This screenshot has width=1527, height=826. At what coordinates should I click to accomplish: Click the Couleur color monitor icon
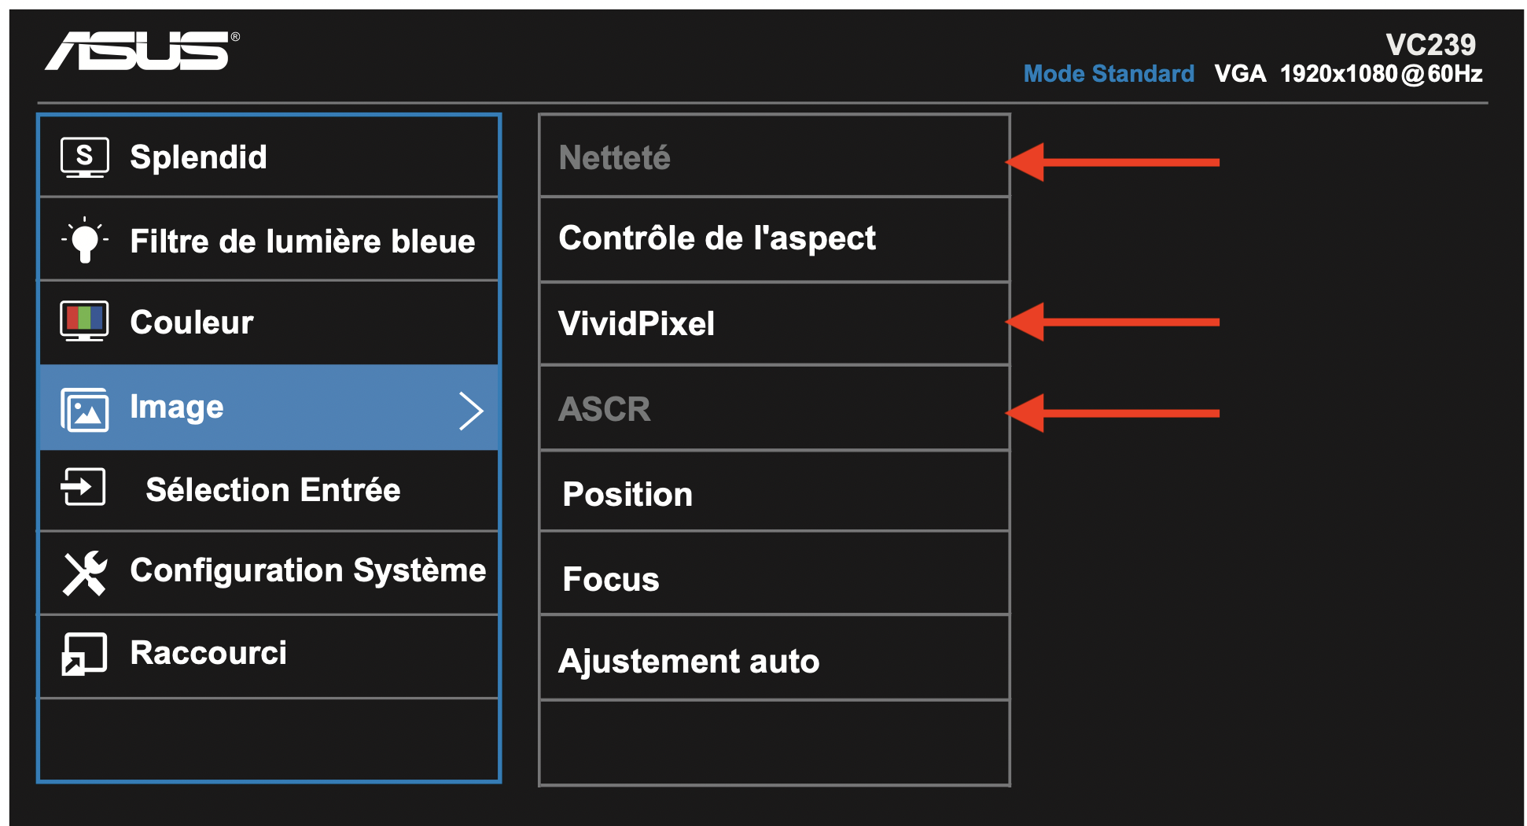pos(84,321)
